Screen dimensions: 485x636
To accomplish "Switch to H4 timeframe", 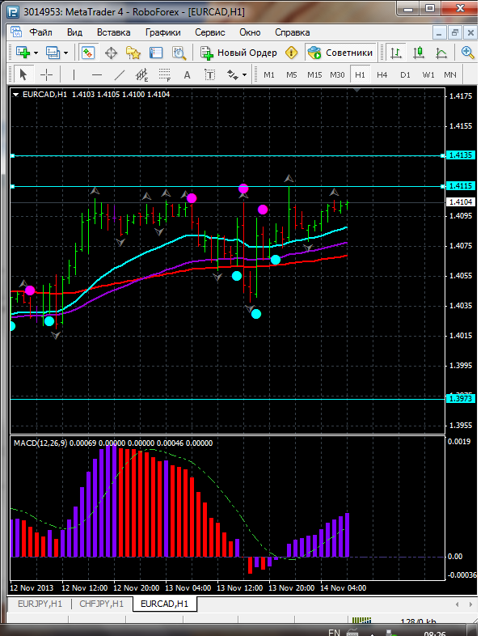I will (x=382, y=75).
